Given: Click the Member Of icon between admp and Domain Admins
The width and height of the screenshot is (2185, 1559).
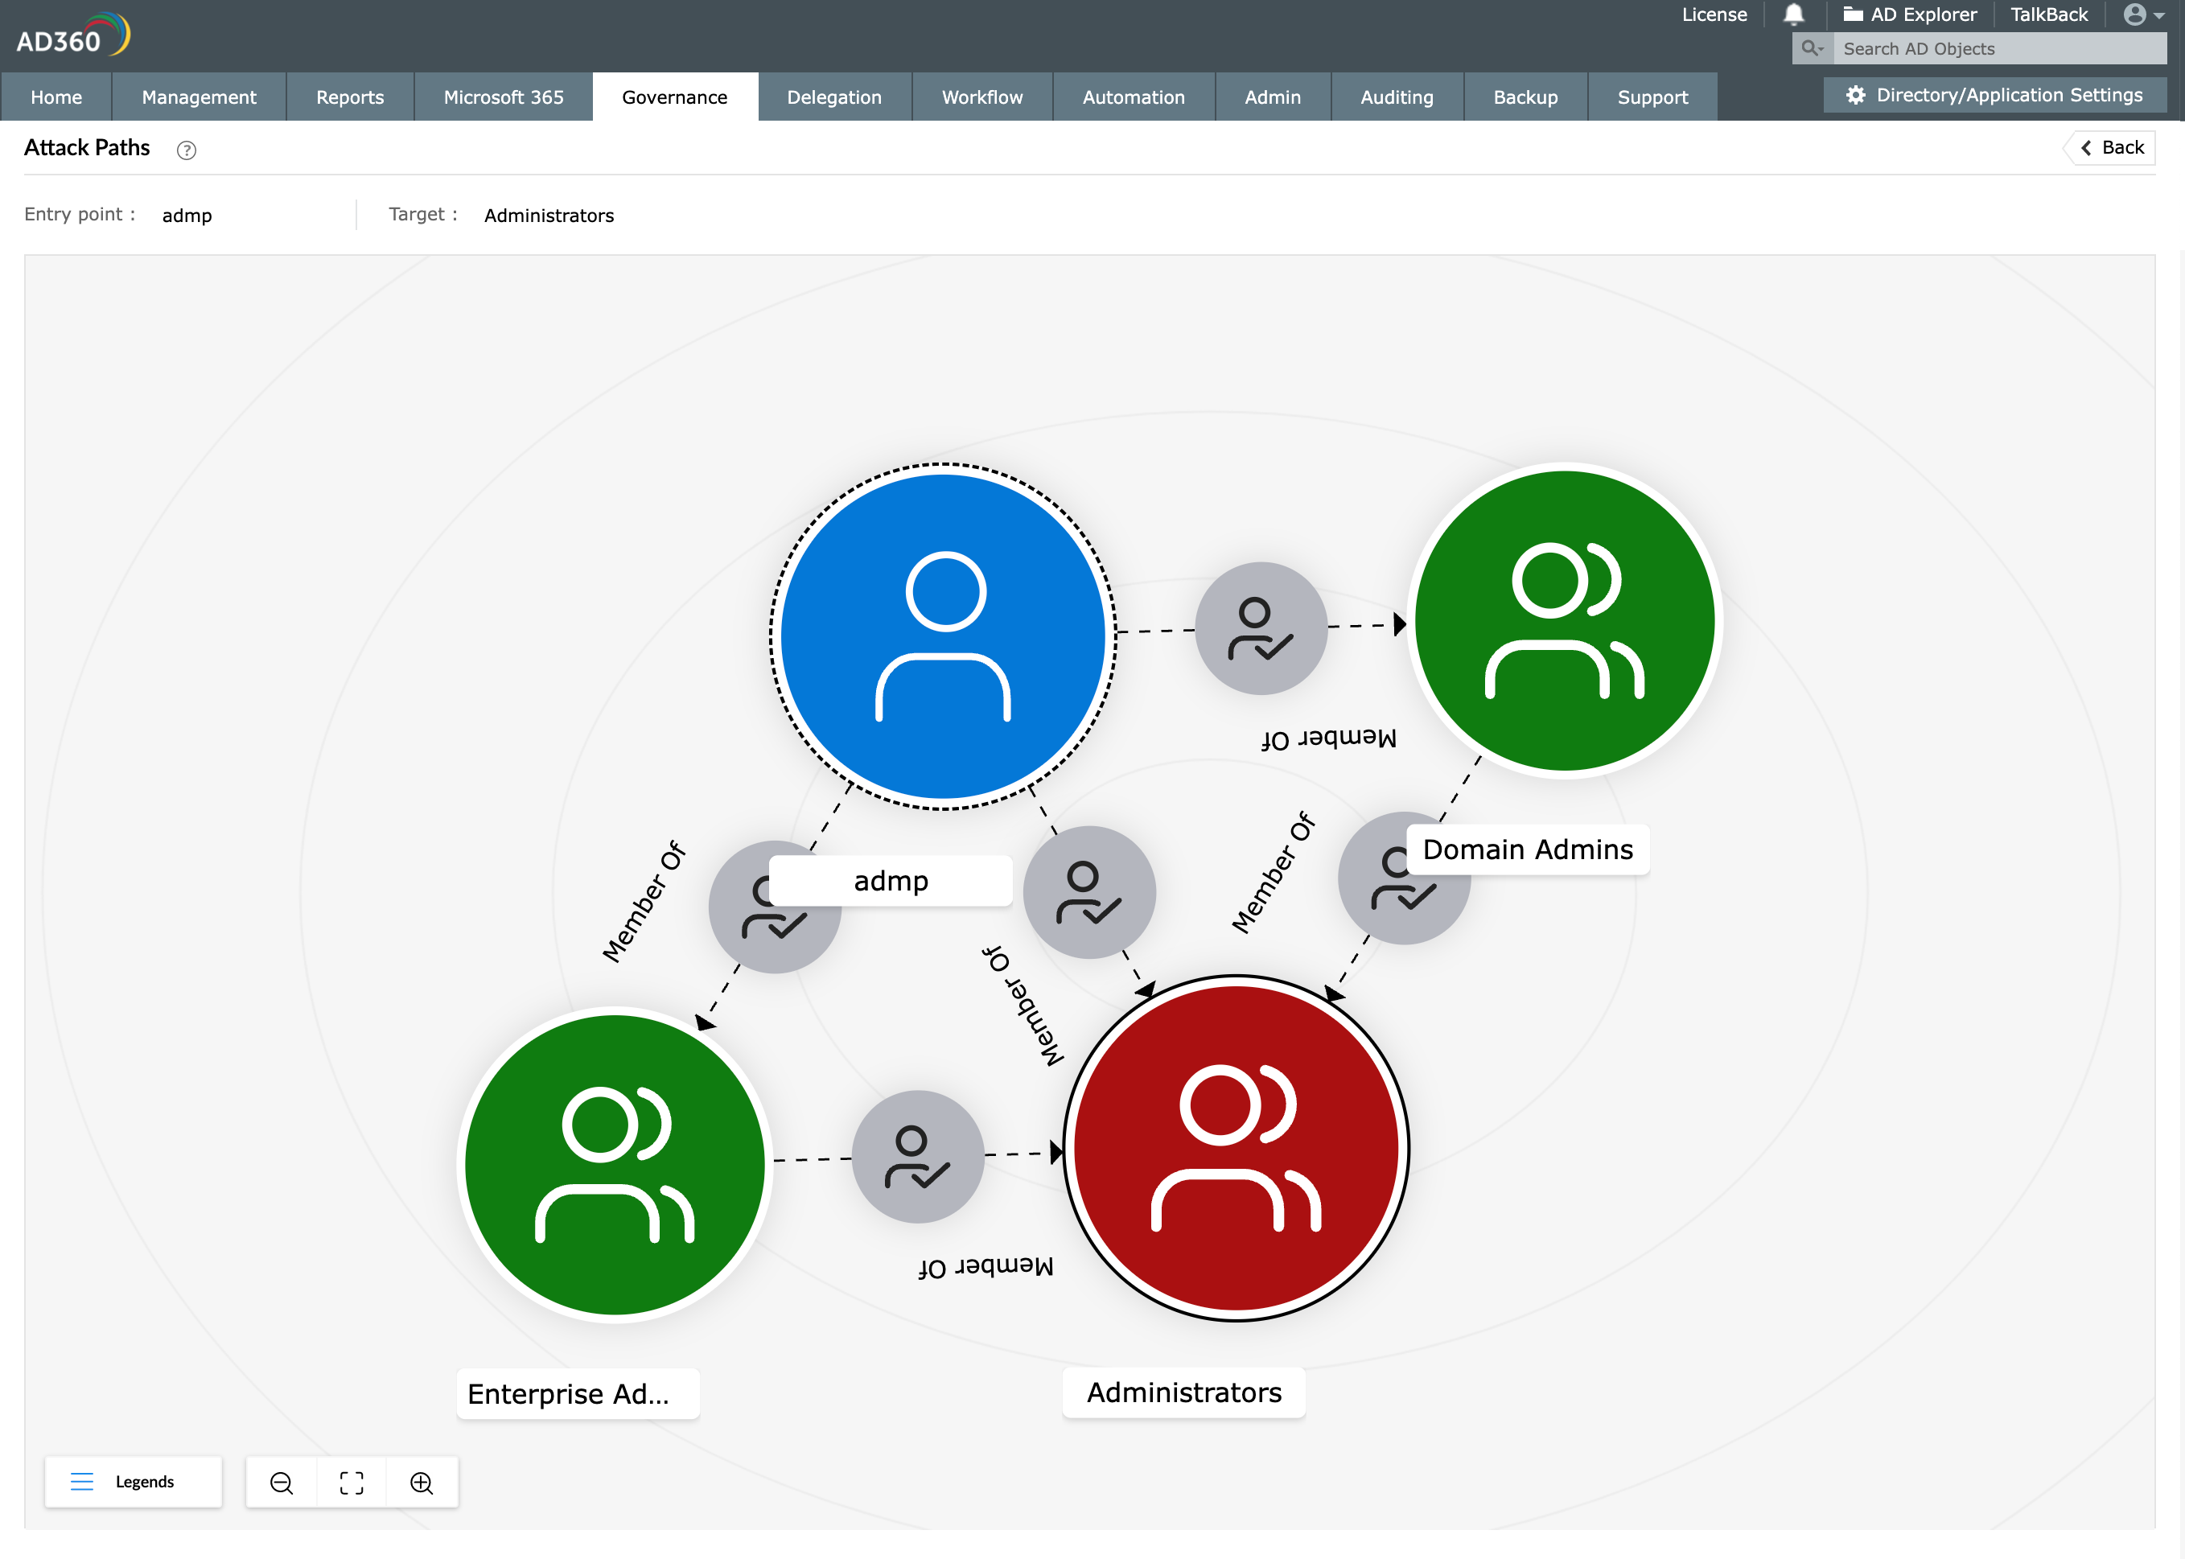Looking at the screenshot, I should 1261,629.
